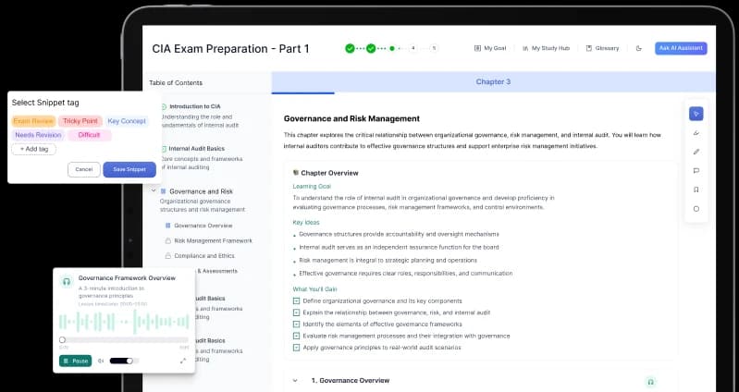Viewport: 739px width, 392px height.
Task: Check 'Identify the elements of effective governance' objective
Action: point(296,325)
